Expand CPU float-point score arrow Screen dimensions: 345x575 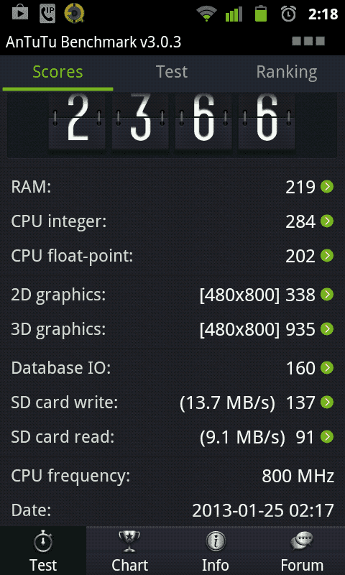point(327,256)
